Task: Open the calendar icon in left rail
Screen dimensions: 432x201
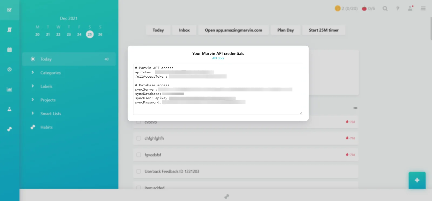Action: point(9,50)
